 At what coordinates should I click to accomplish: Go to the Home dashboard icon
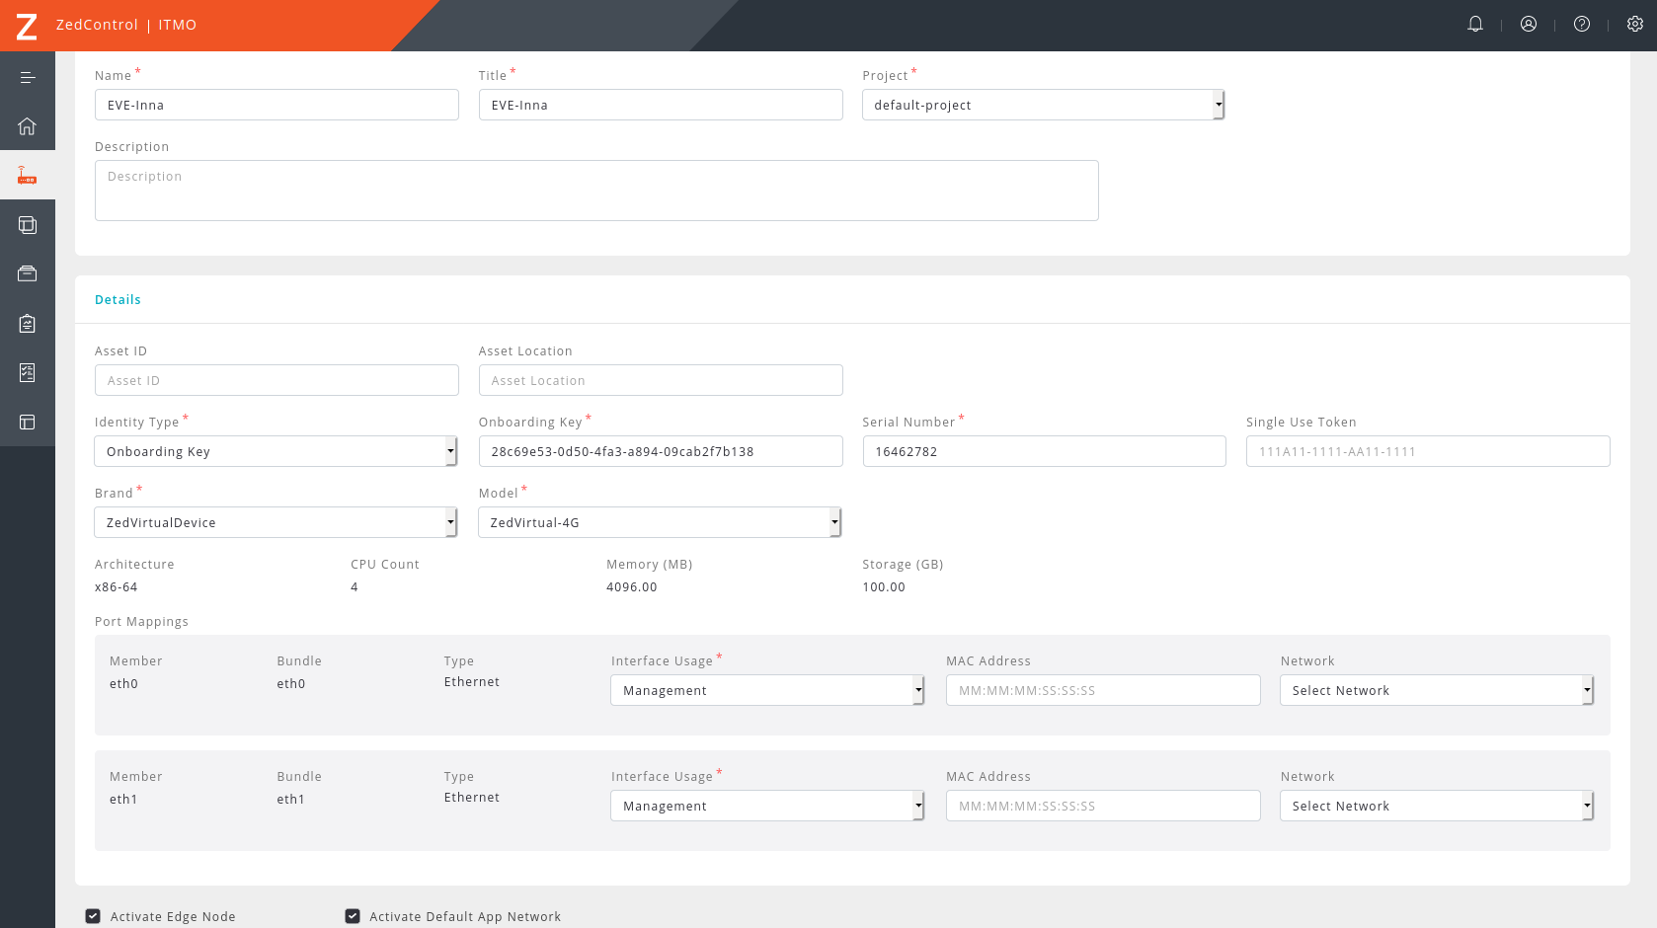[28, 126]
